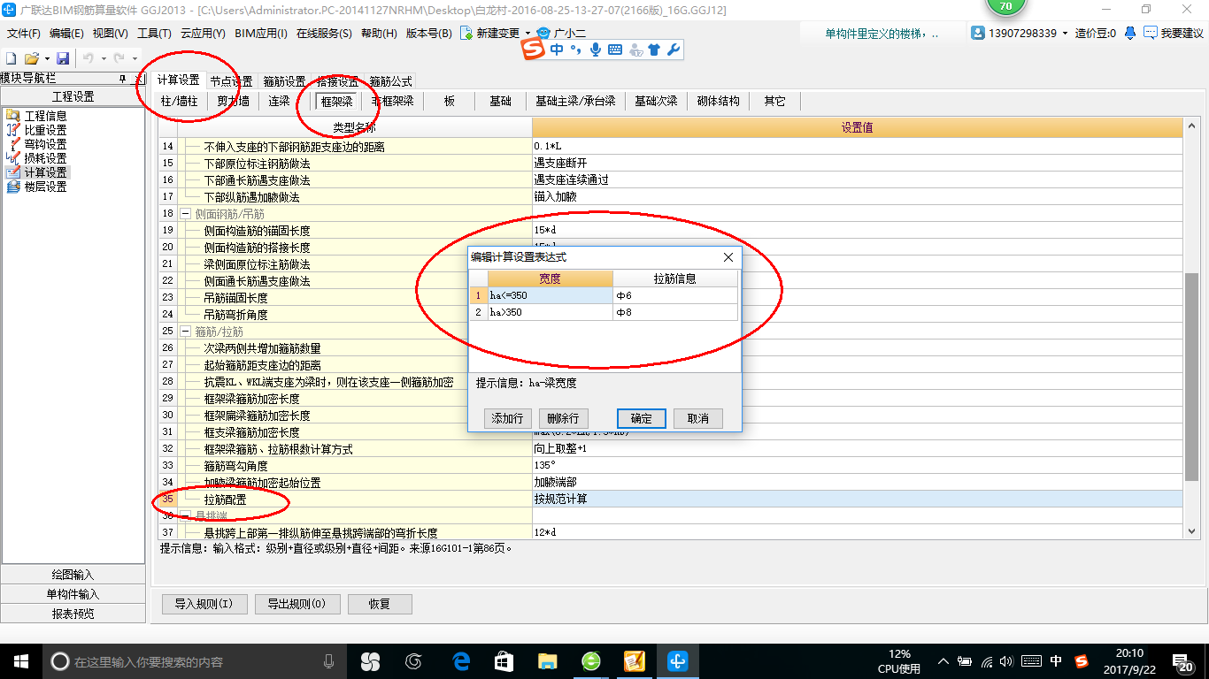Click the Sogou S logo in IME bar
1209x679 pixels.
pyautogui.click(x=534, y=50)
